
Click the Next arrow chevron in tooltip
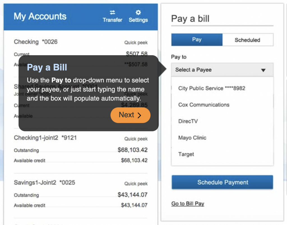139,115
